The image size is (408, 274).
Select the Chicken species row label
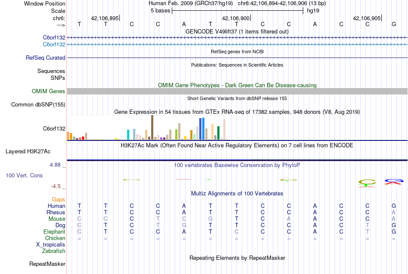click(55, 238)
